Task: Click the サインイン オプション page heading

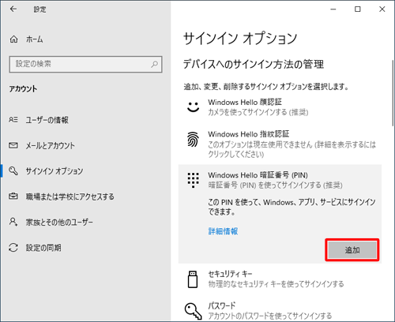Action: (240, 38)
